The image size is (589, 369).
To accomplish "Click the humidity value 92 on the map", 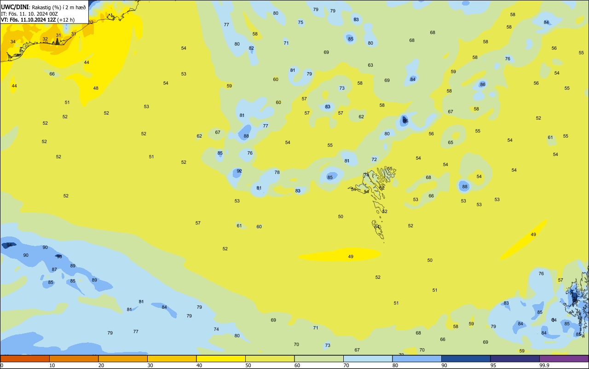I will coord(239,171).
